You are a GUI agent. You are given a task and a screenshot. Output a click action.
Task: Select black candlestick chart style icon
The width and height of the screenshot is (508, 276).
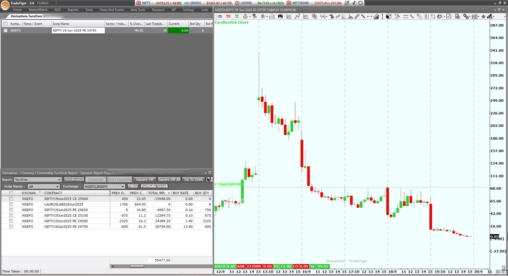pos(280,16)
